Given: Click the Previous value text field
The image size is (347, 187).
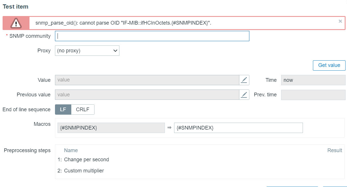Looking at the screenshot, I should point(147,95).
